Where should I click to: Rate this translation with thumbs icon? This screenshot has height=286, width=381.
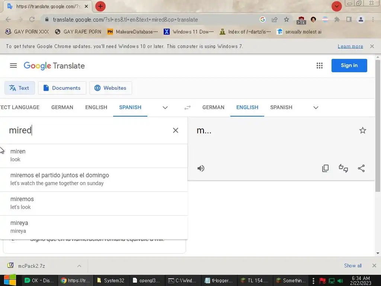coord(343,168)
